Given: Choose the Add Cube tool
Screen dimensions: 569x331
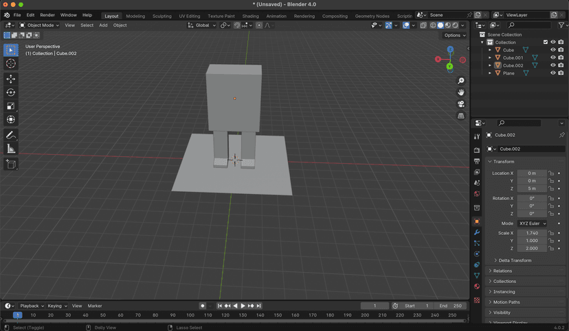Looking at the screenshot, I should click(x=11, y=164).
